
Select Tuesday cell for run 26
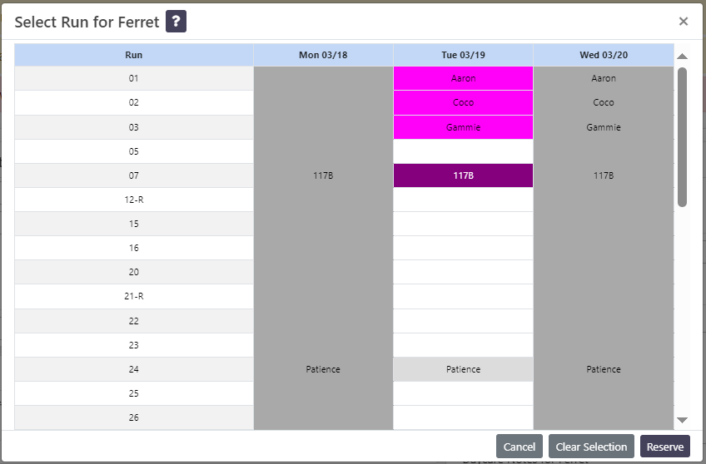(x=463, y=417)
